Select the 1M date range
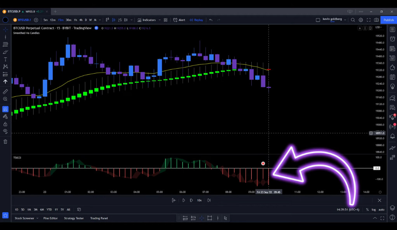Screen dimensions: 397x230 [x=29, y=209]
